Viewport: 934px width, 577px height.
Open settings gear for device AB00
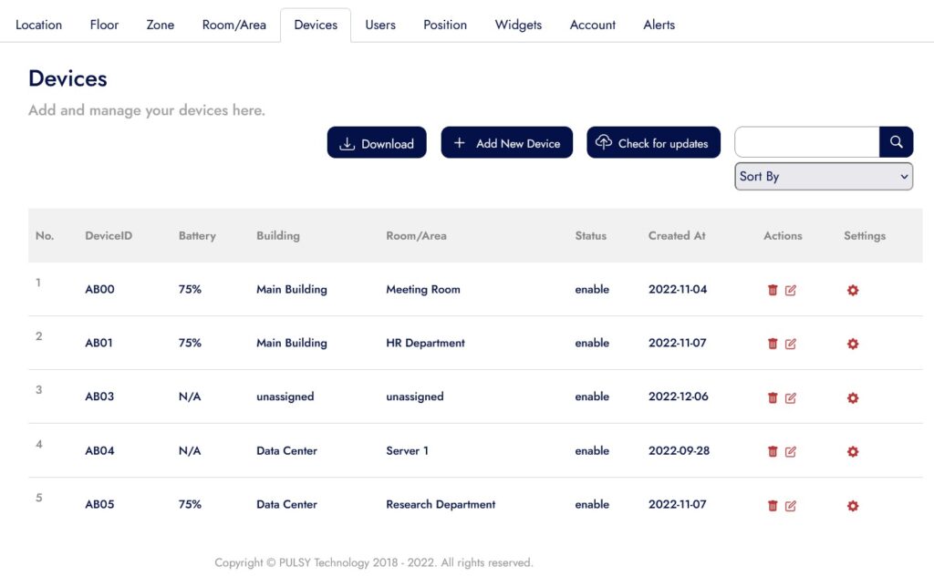[x=853, y=290]
